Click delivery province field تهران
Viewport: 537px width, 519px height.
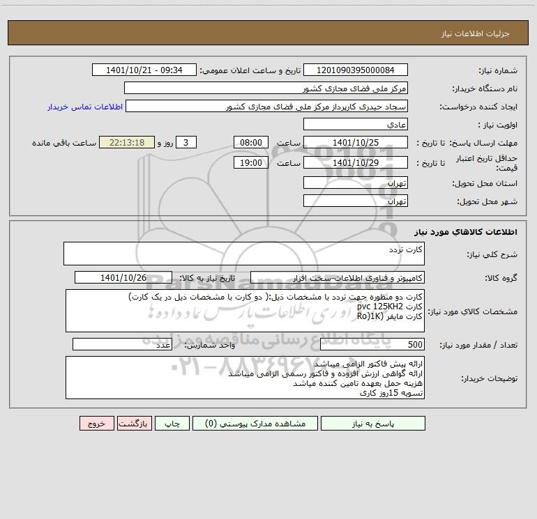tap(356, 183)
